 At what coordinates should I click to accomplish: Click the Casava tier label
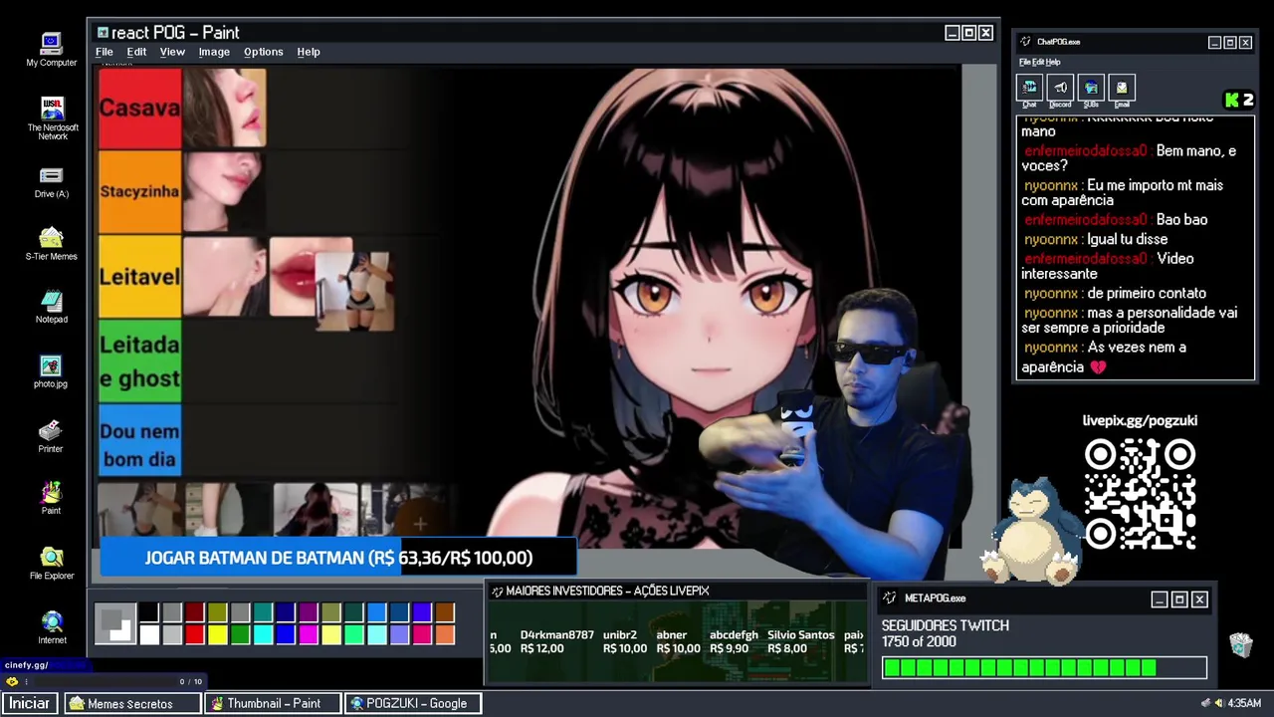point(139,108)
